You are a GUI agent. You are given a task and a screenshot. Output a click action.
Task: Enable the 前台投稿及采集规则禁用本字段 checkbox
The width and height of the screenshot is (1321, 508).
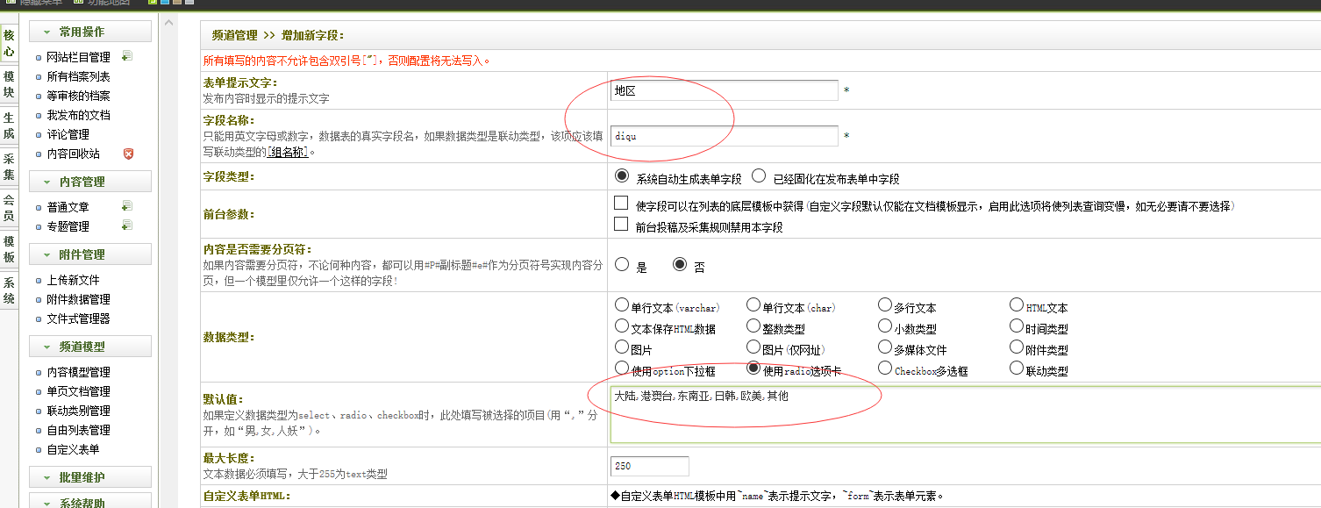tap(621, 225)
